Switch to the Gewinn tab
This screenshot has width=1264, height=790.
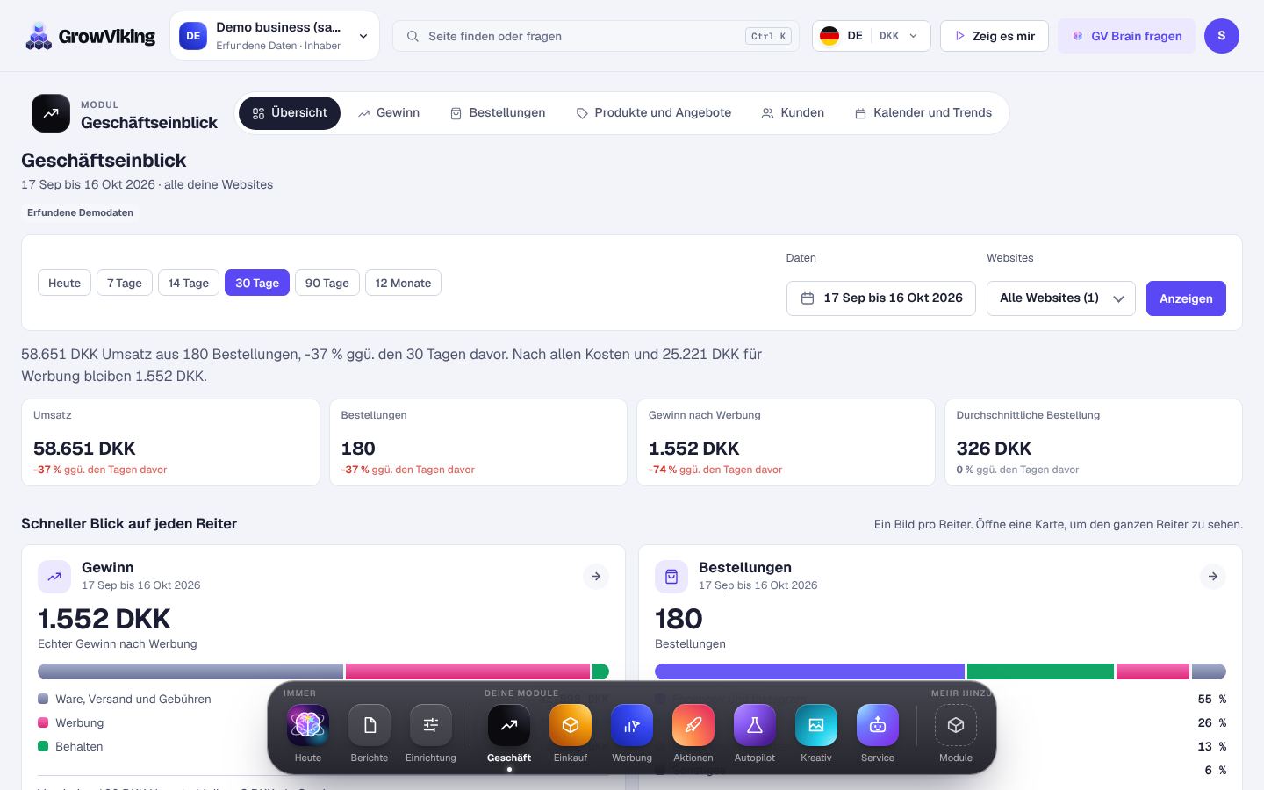coord(389,113)
